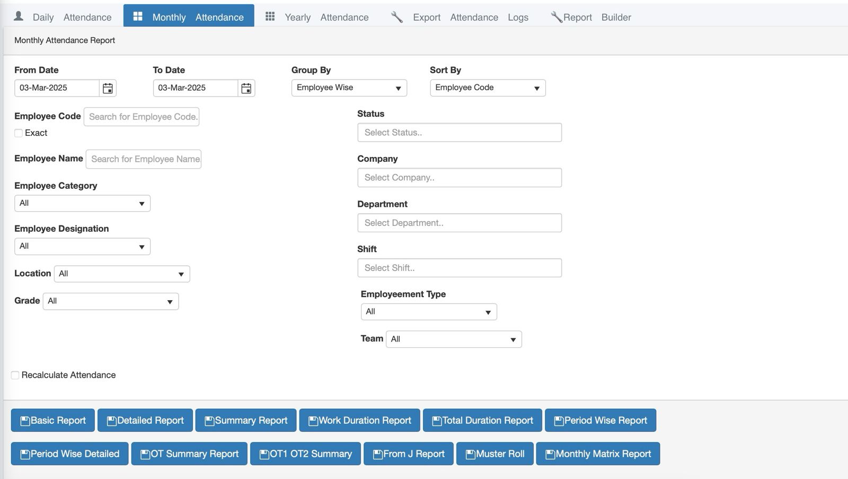Click the grid icon beside Yearly Attendance
The width and height of the screenshot is (848, 479).
pos(270,16)
